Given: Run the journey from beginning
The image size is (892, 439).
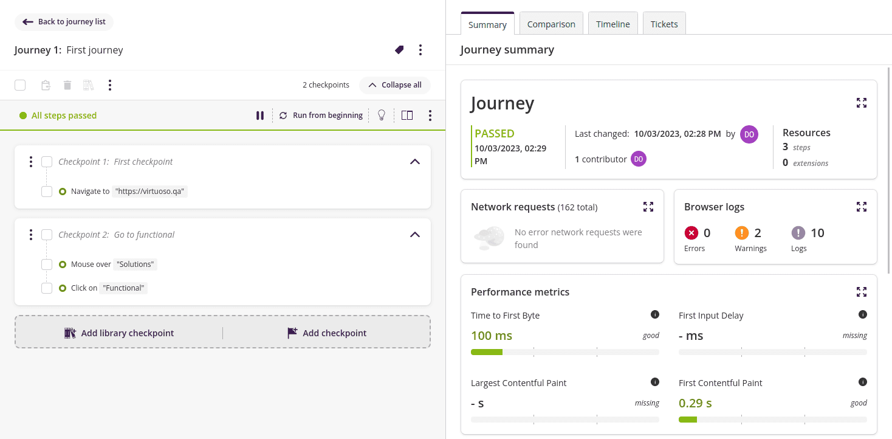Looking at the screenshot, I should [x=321, y=115].
